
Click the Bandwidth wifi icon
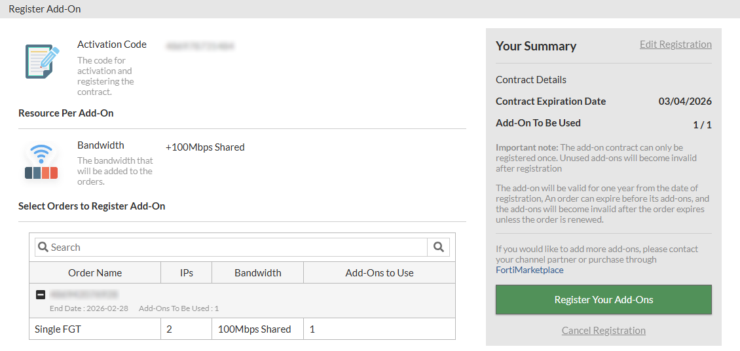41,162
